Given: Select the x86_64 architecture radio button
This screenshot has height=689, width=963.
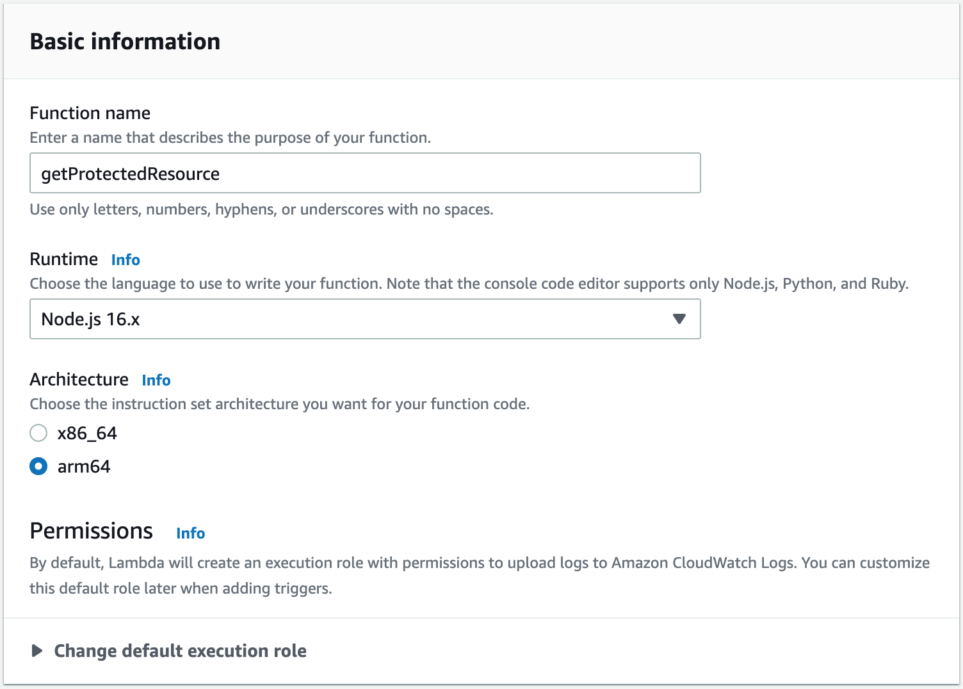Looking at the screenshot, I should 38,433.
